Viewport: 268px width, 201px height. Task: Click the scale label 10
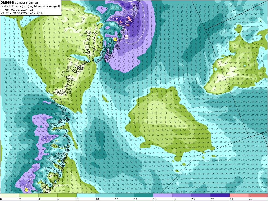coord(97,199)
